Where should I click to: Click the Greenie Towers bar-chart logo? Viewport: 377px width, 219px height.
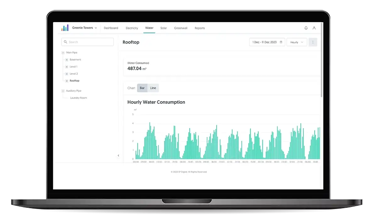tap(64, 28)
